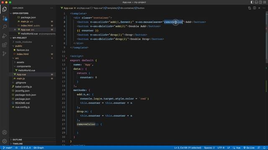
Task: Open the Explorer view in activity bar
Action: coord(5,9)
